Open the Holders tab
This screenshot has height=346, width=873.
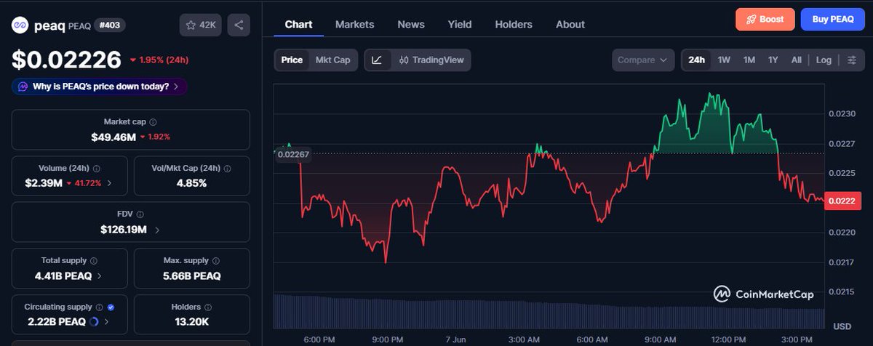[x=514, y=24]
